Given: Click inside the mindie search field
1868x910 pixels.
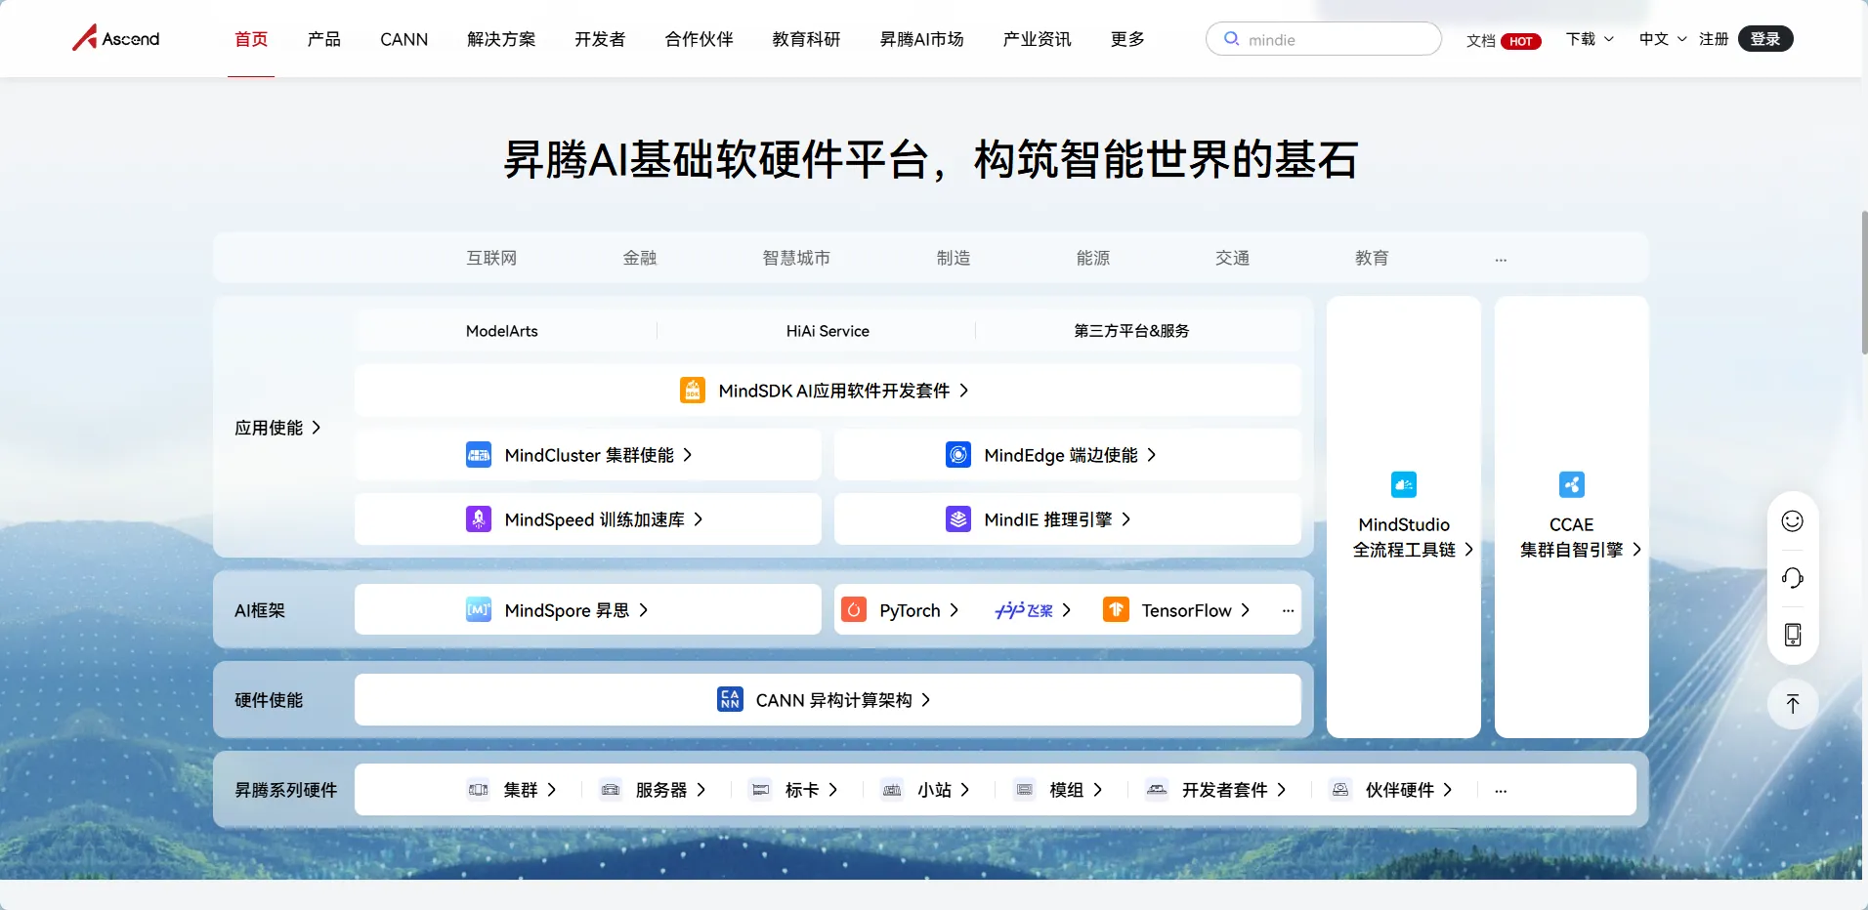Looking at the screenshot, I should click(x=1324, y=39).
